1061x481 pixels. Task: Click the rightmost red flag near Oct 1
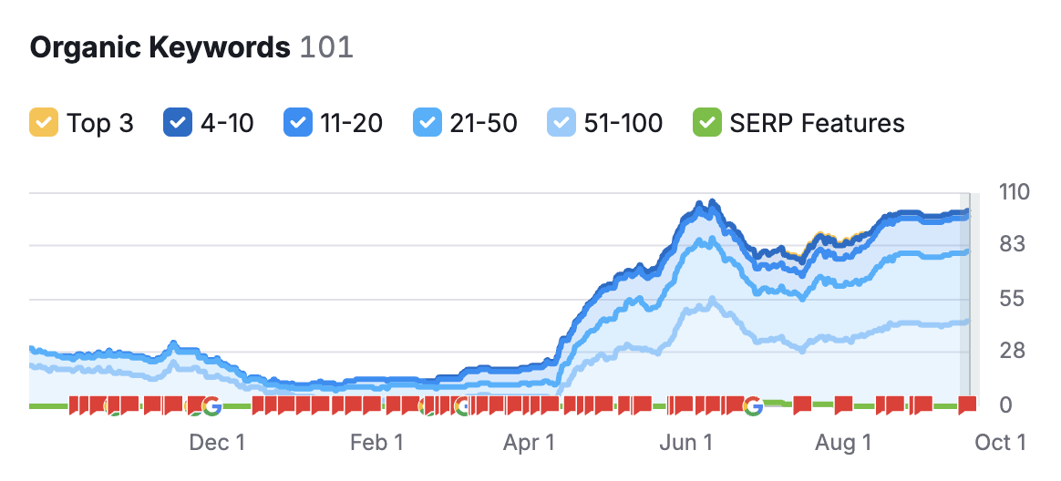(x=967, y=404)
